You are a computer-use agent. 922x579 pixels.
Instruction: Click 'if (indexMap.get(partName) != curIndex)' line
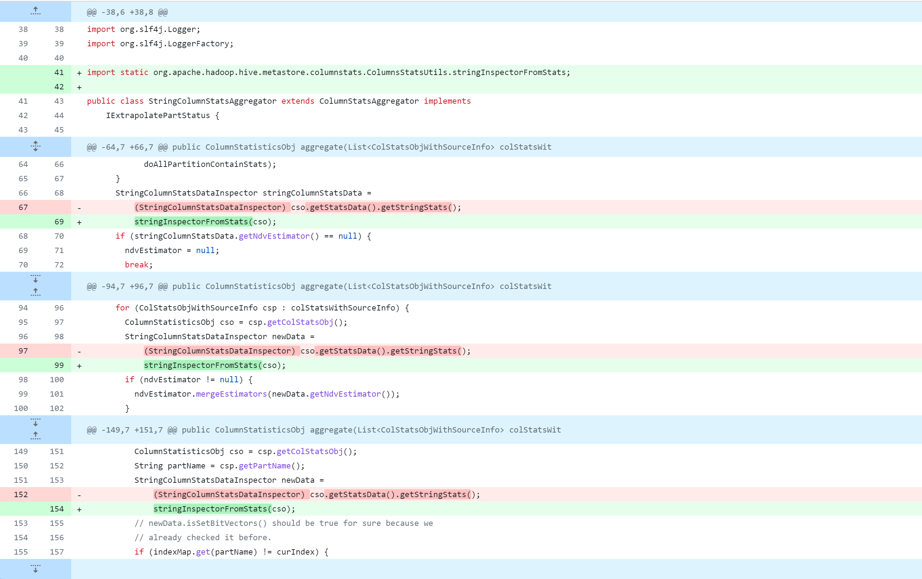[x=231, y=552]
